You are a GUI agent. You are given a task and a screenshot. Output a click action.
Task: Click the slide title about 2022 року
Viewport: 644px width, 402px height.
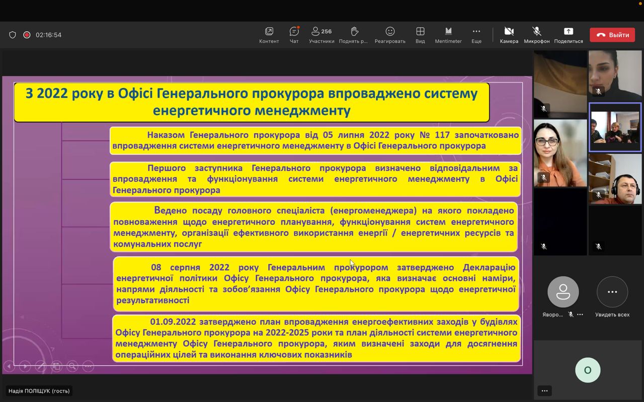(x=252, y=102)
